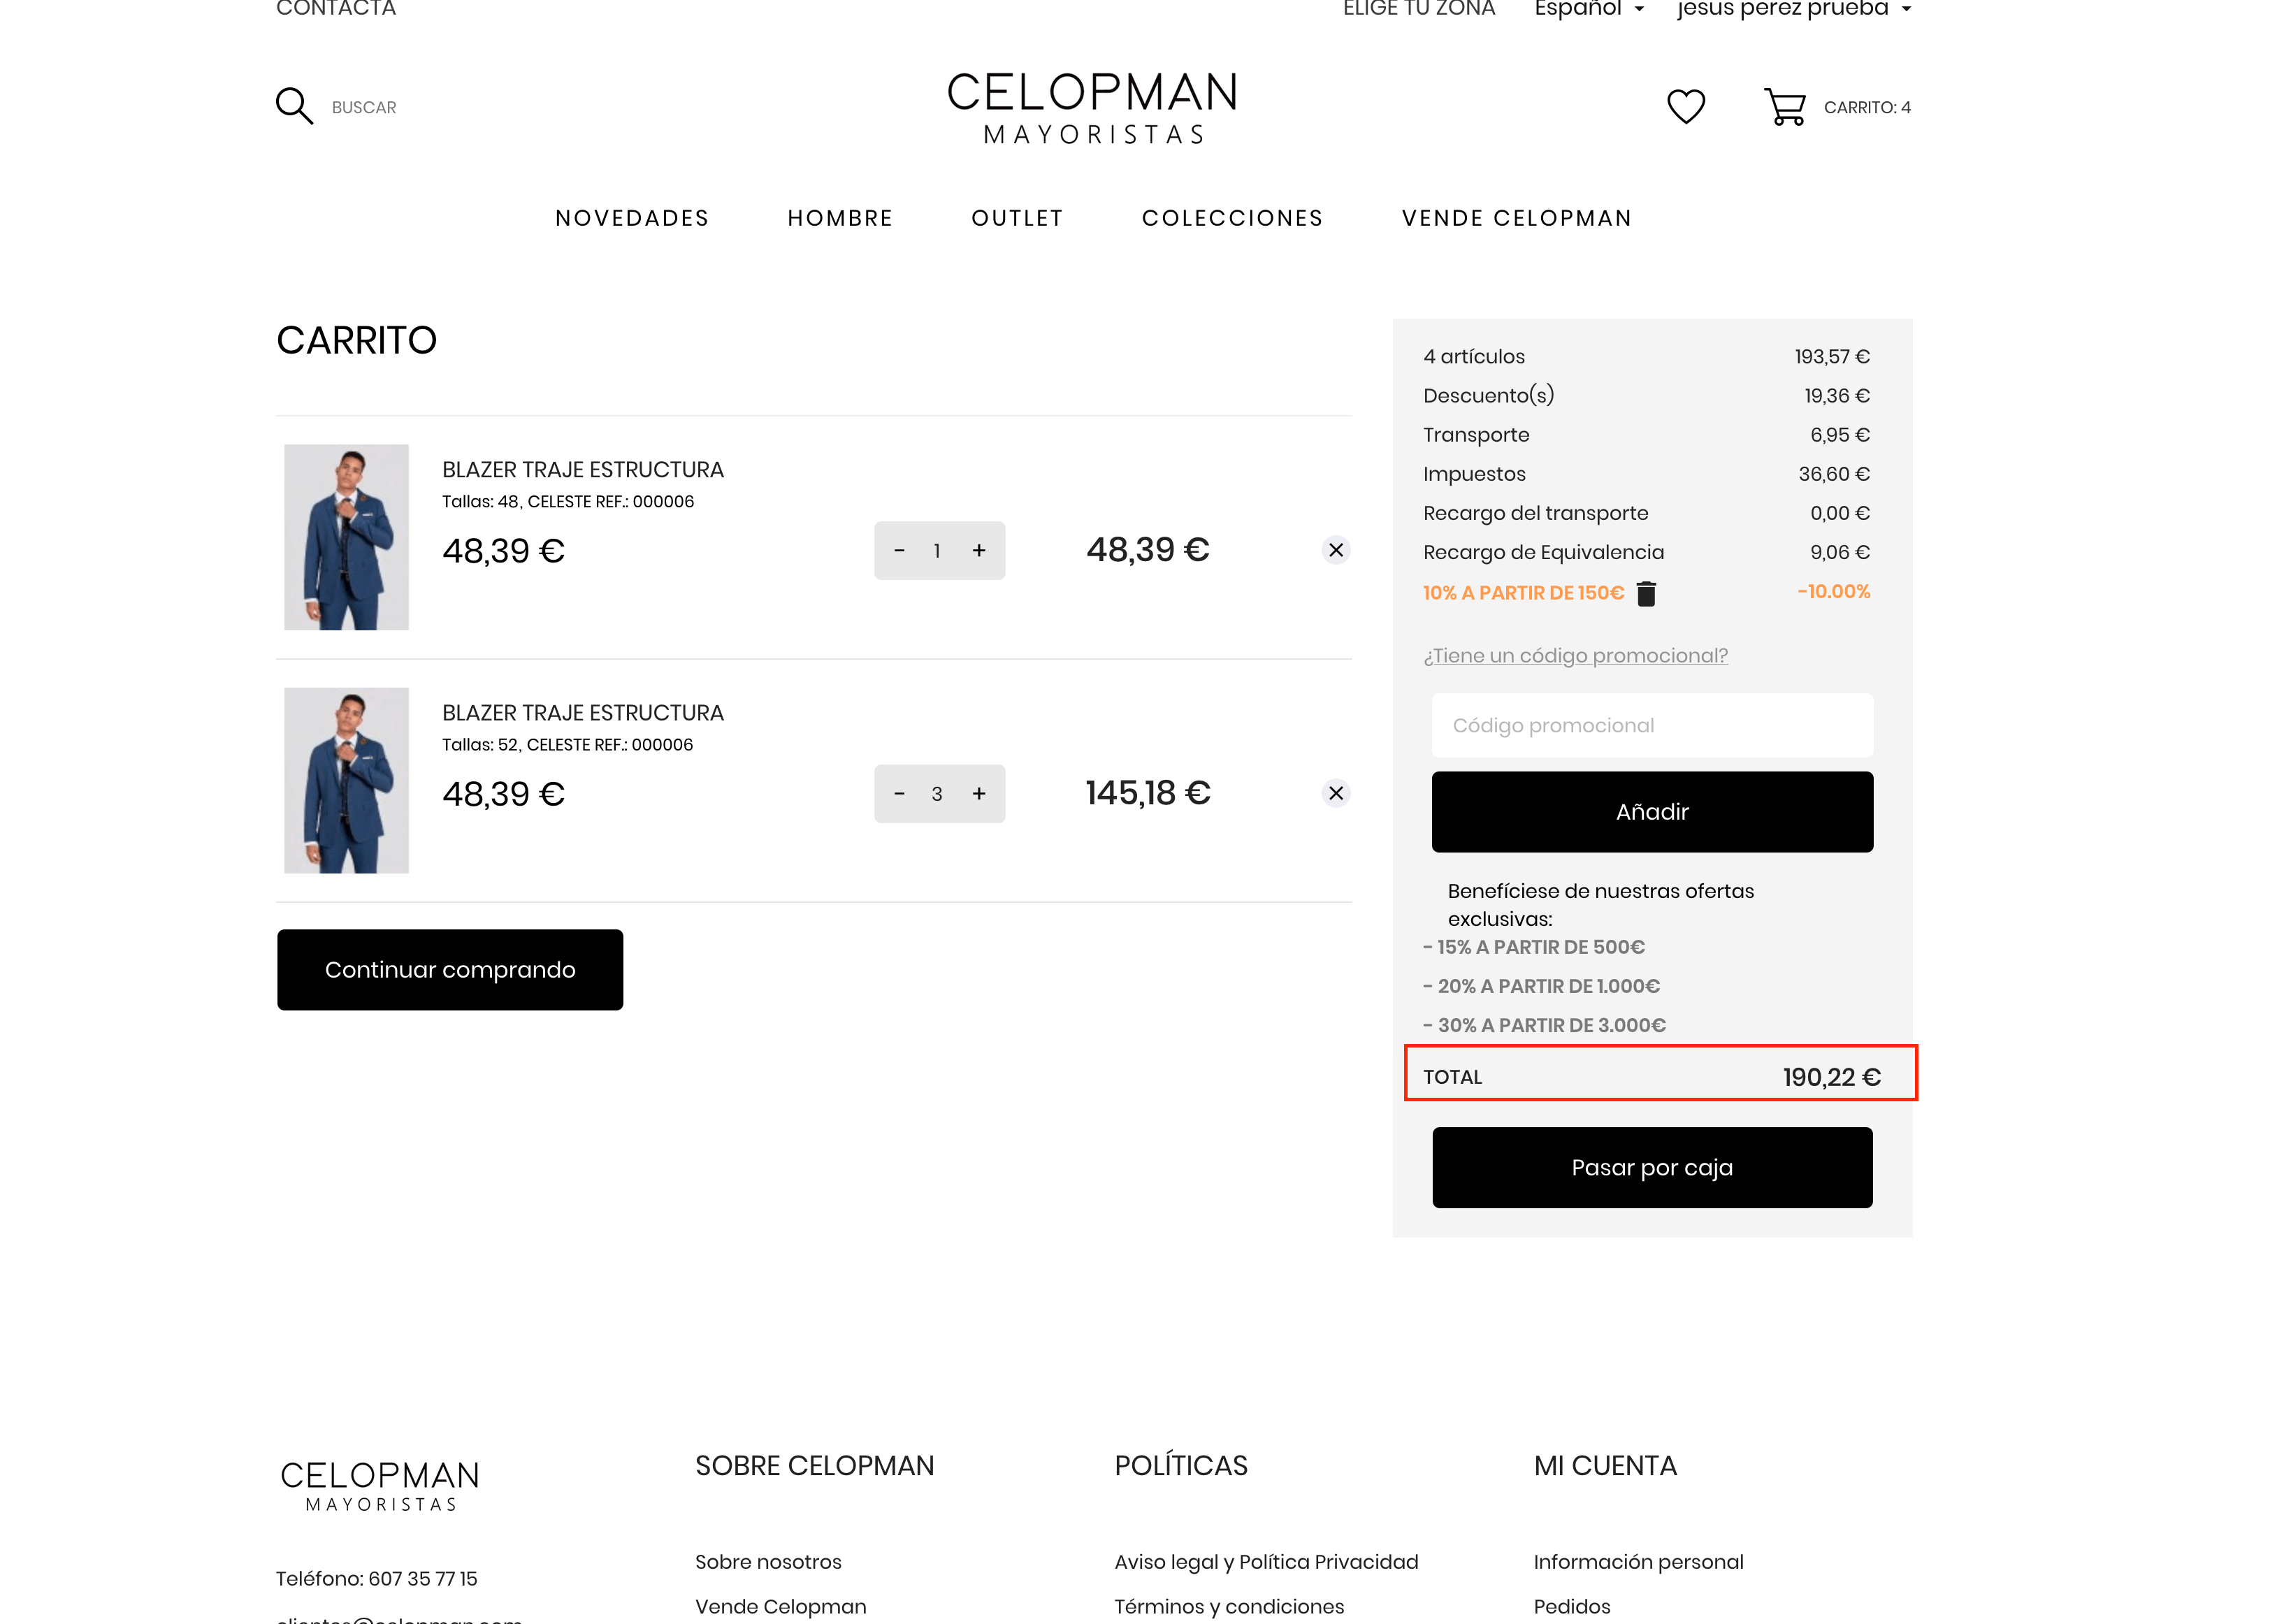Screen dimensions: 2284x1624
Task: Open the shopping cart icon
Action: point(1784,107)
